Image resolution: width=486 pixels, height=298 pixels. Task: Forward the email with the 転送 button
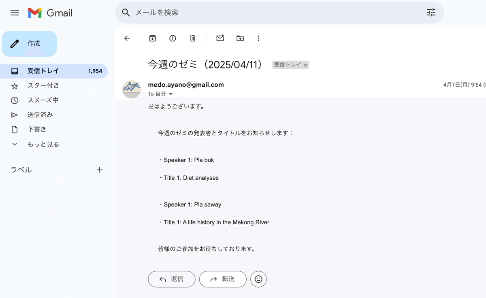[x=223, y=279]
